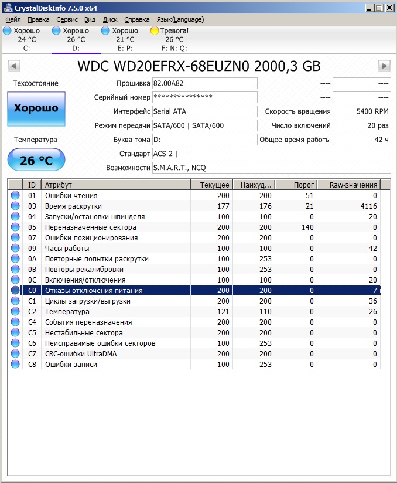The width and height of the screenshot is (397, 483).
Task: Click status orb of C7 CRC-ошибки UltraDMA
Action: (x=15, y=353)
